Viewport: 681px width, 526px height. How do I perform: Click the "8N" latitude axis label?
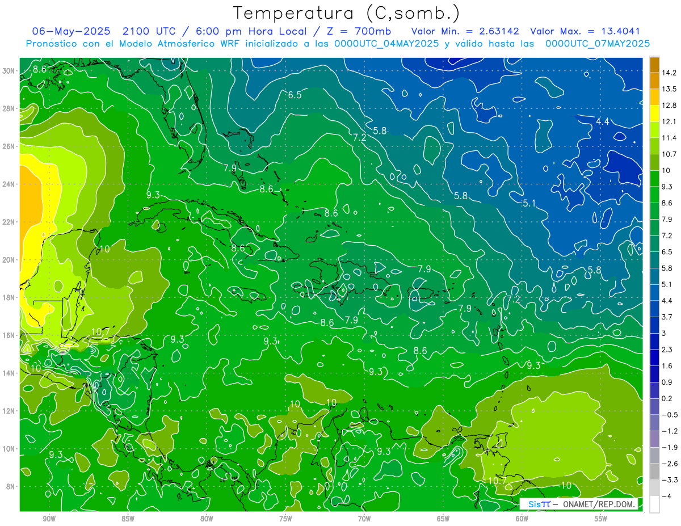(11, 487)
